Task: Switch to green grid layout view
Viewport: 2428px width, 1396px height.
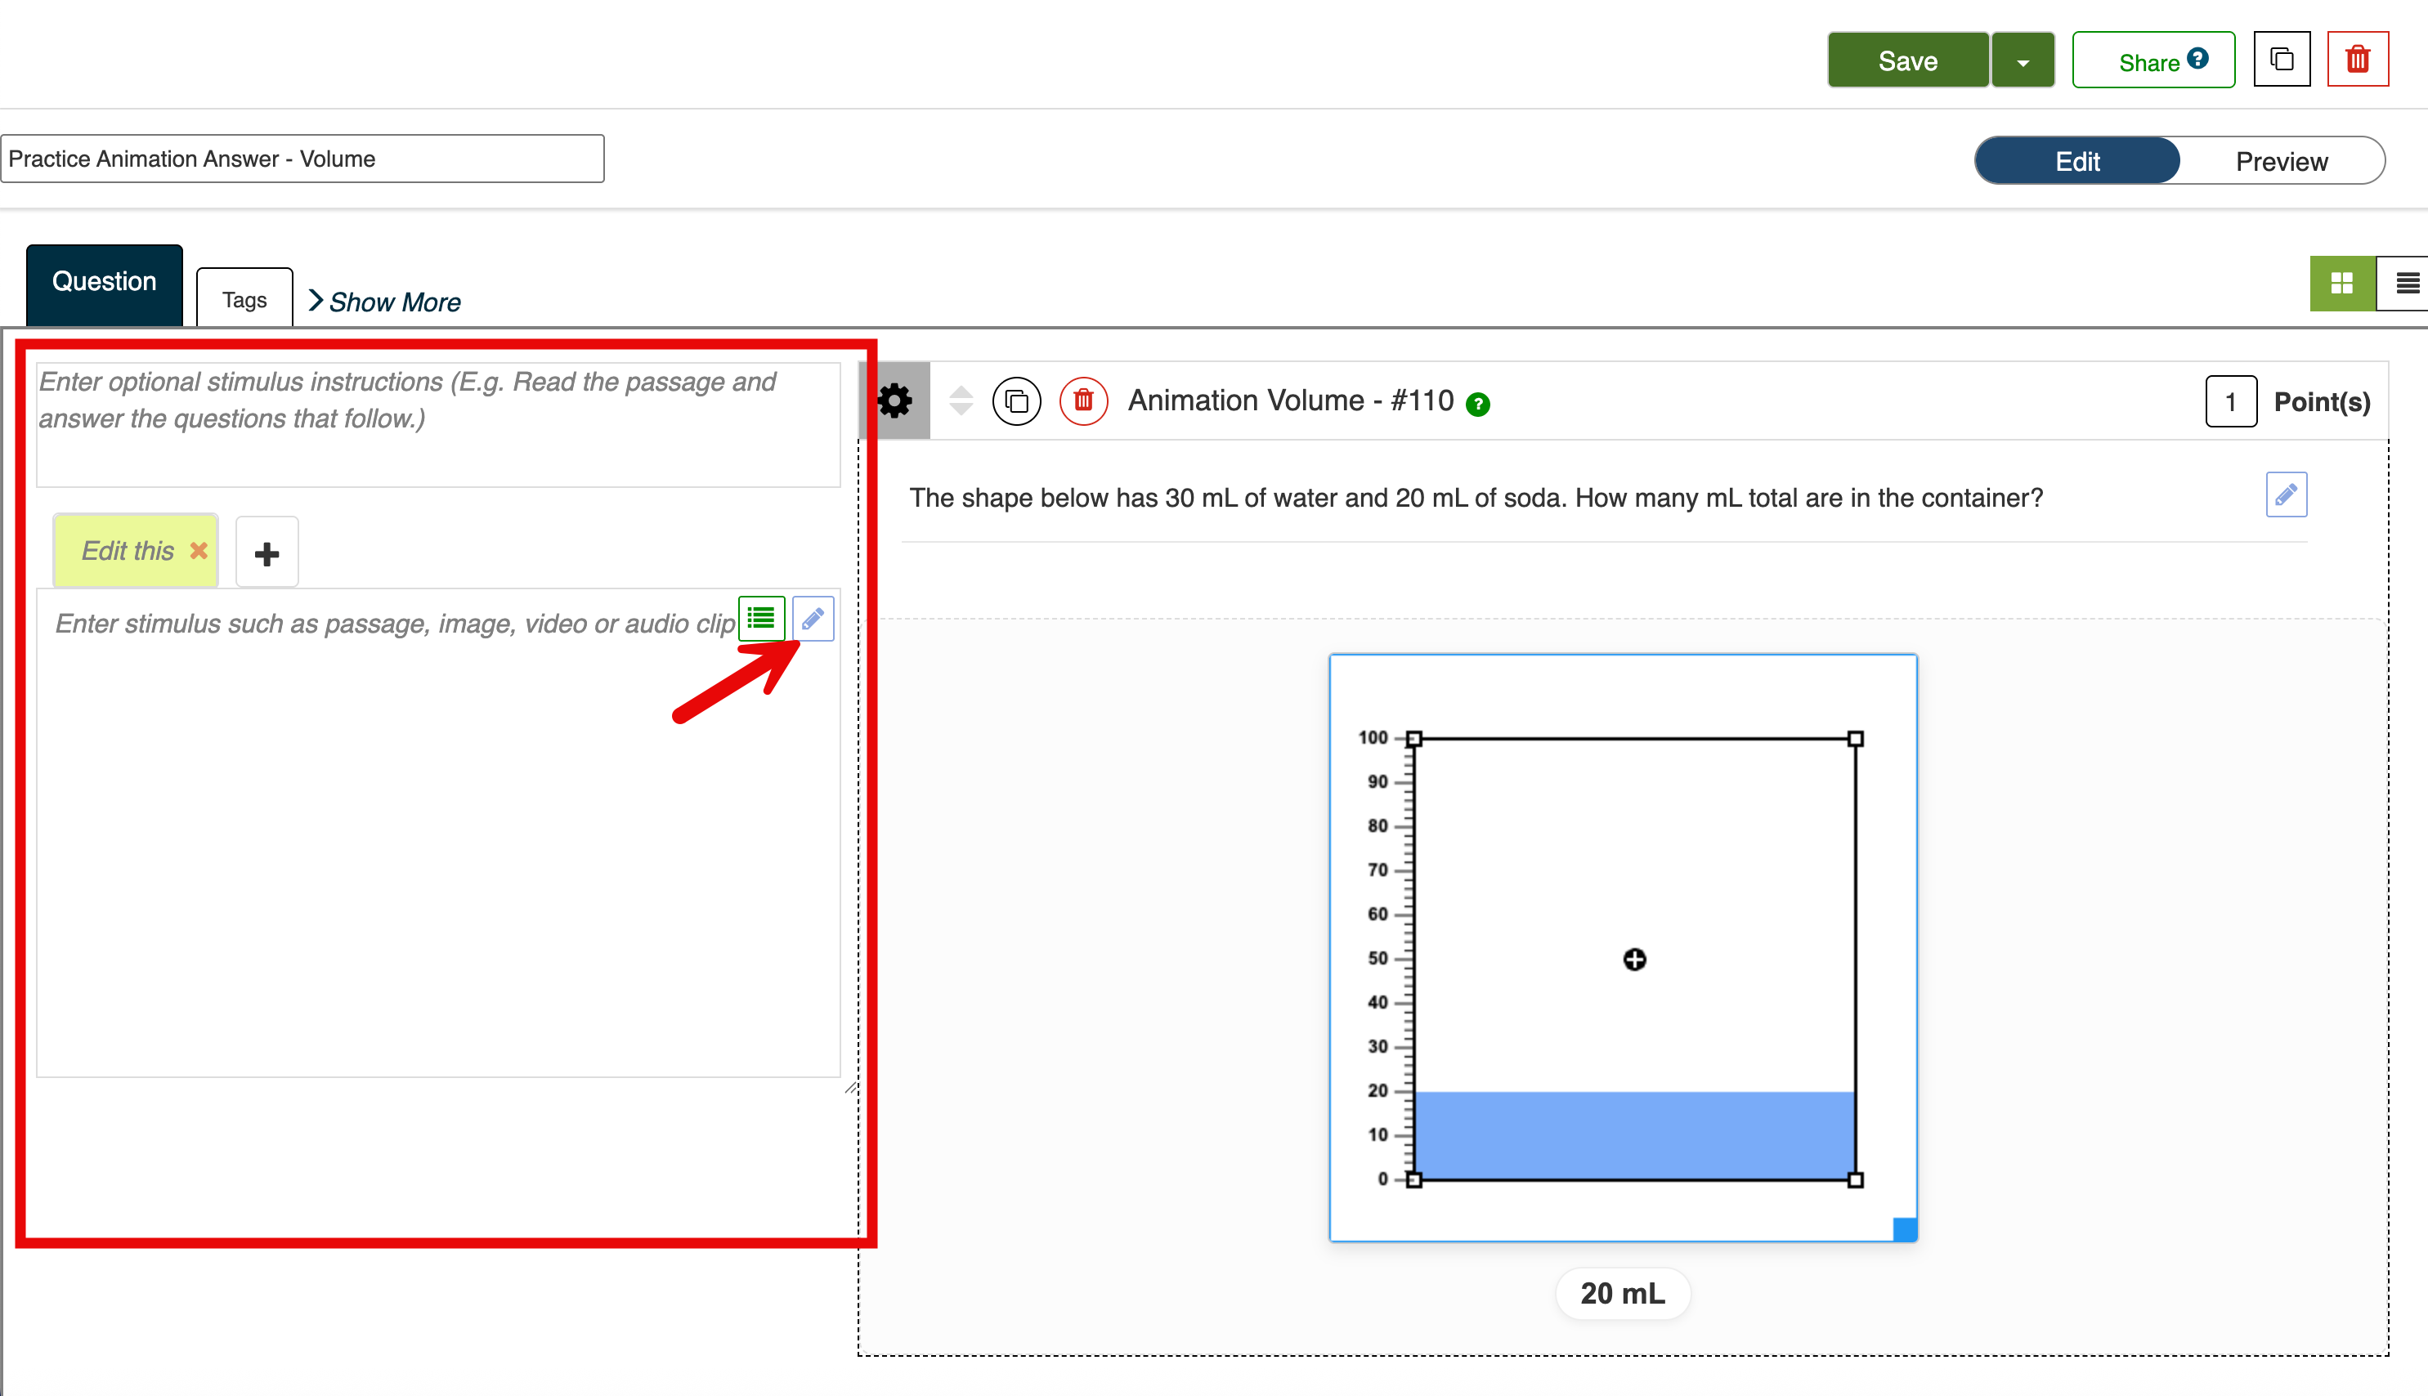Action: 2341,283
